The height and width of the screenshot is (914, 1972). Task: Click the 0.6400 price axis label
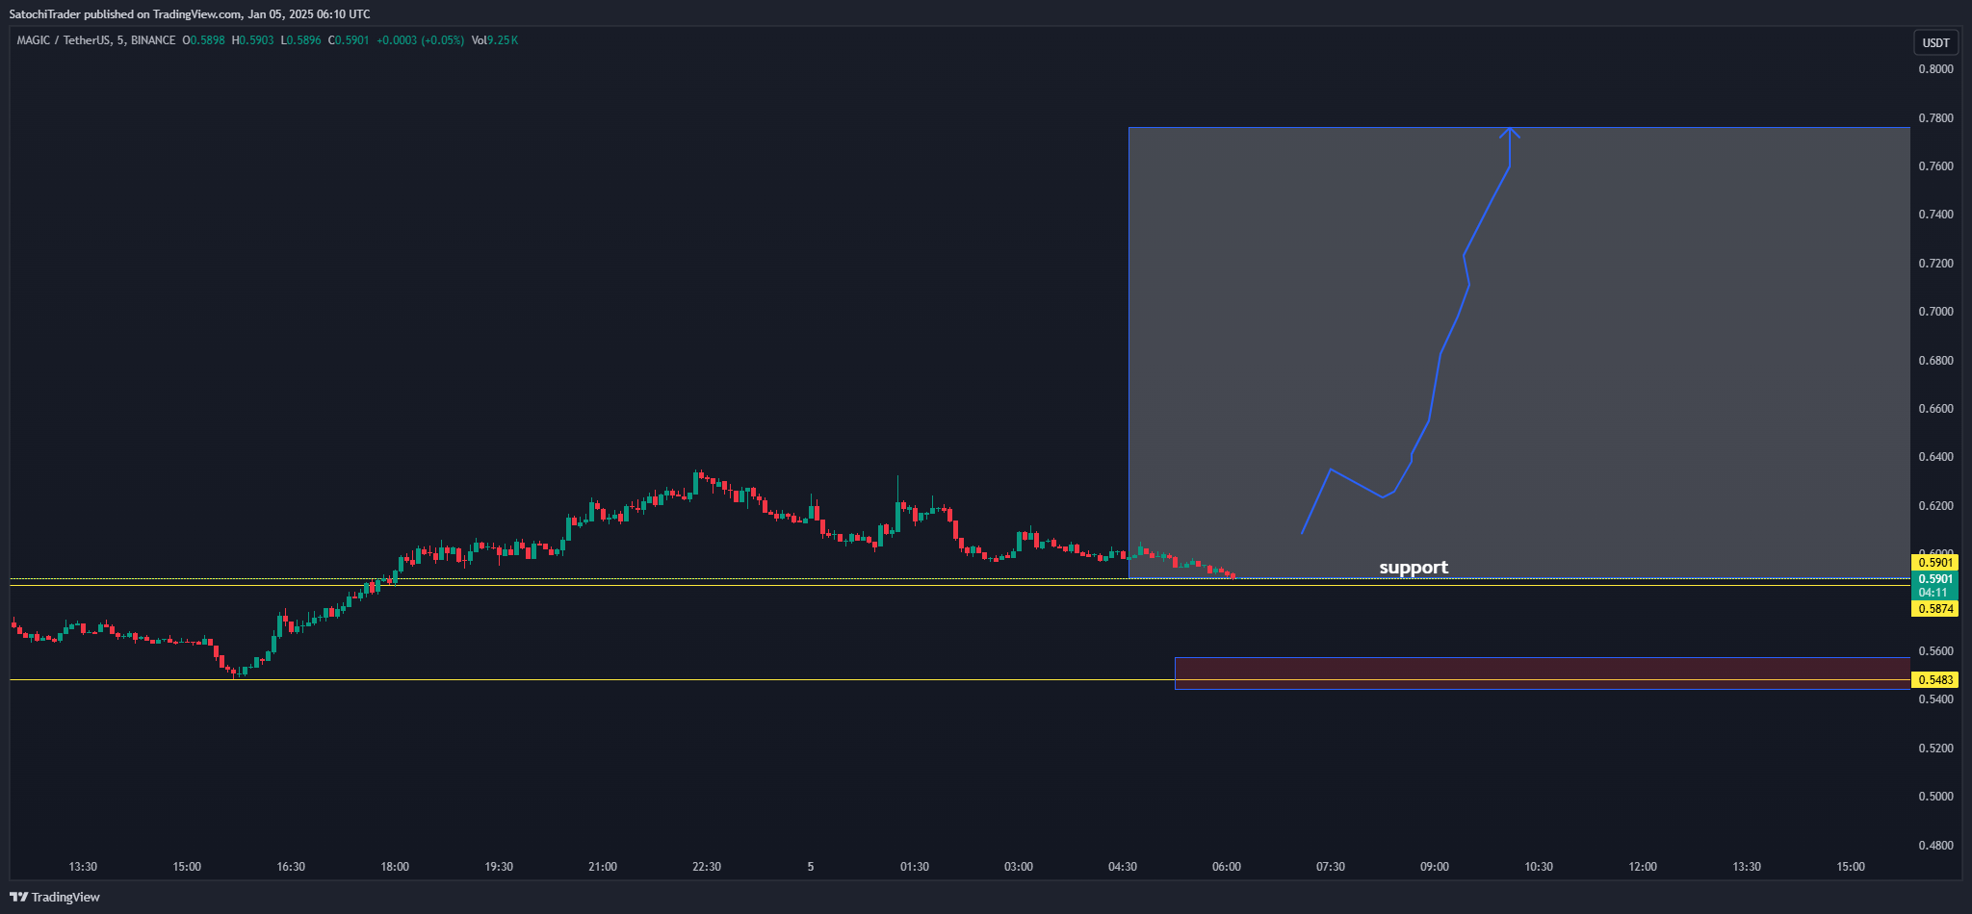pos(1935,457)
